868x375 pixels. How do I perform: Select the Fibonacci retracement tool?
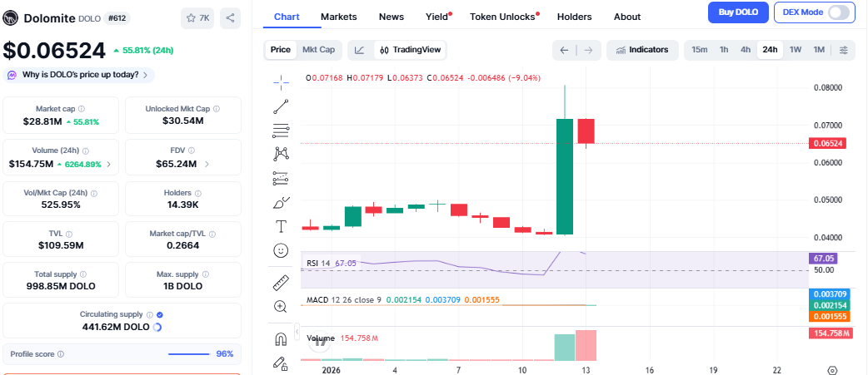click(x=282, y=131)
